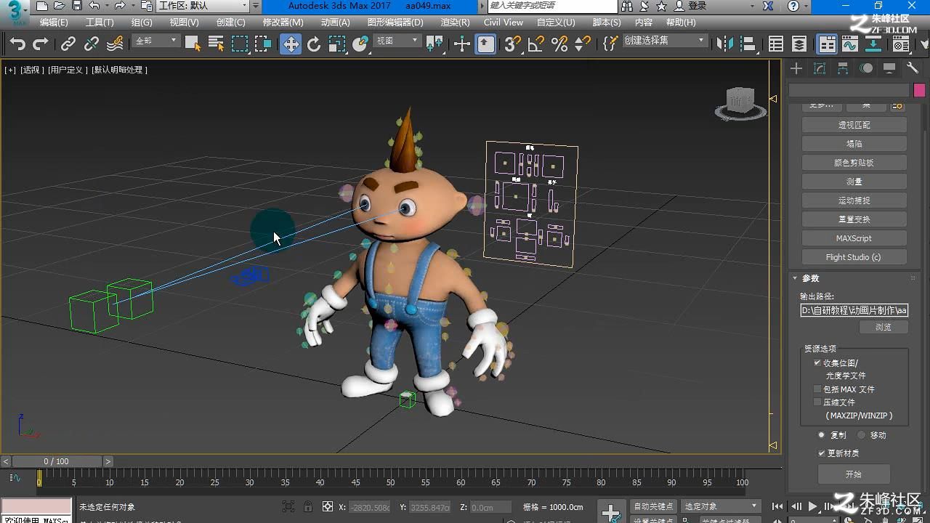
Task: Click Use Pivot Point Center icon
Action: pos(434,44)
